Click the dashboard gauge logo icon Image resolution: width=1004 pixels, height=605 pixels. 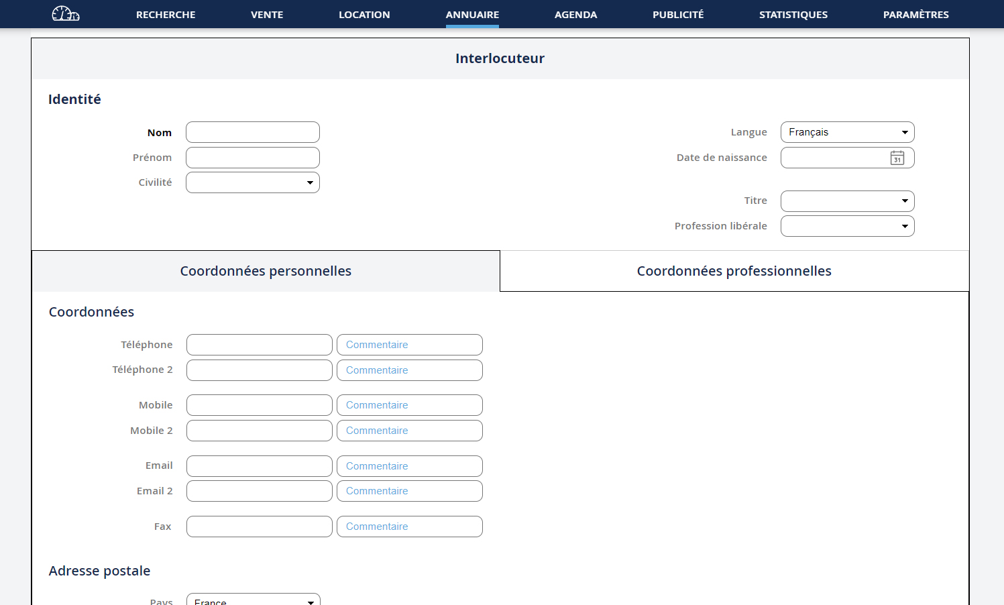[66, 13]
